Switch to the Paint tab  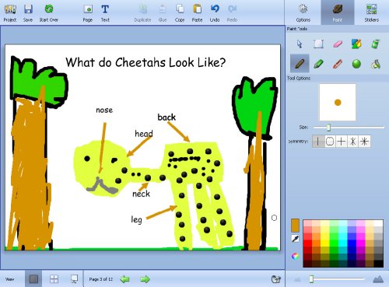coord(338,13)
